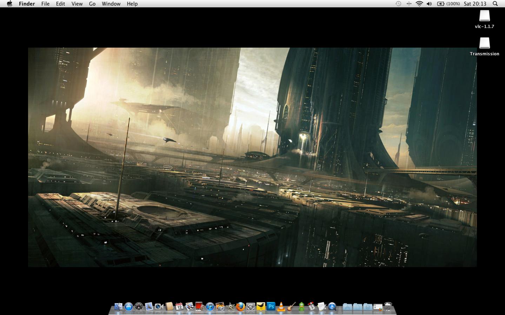This screenshot has width=505, height=315.
Task: Open QuickTime Player in the dock
Action: [x=332, y=307]
